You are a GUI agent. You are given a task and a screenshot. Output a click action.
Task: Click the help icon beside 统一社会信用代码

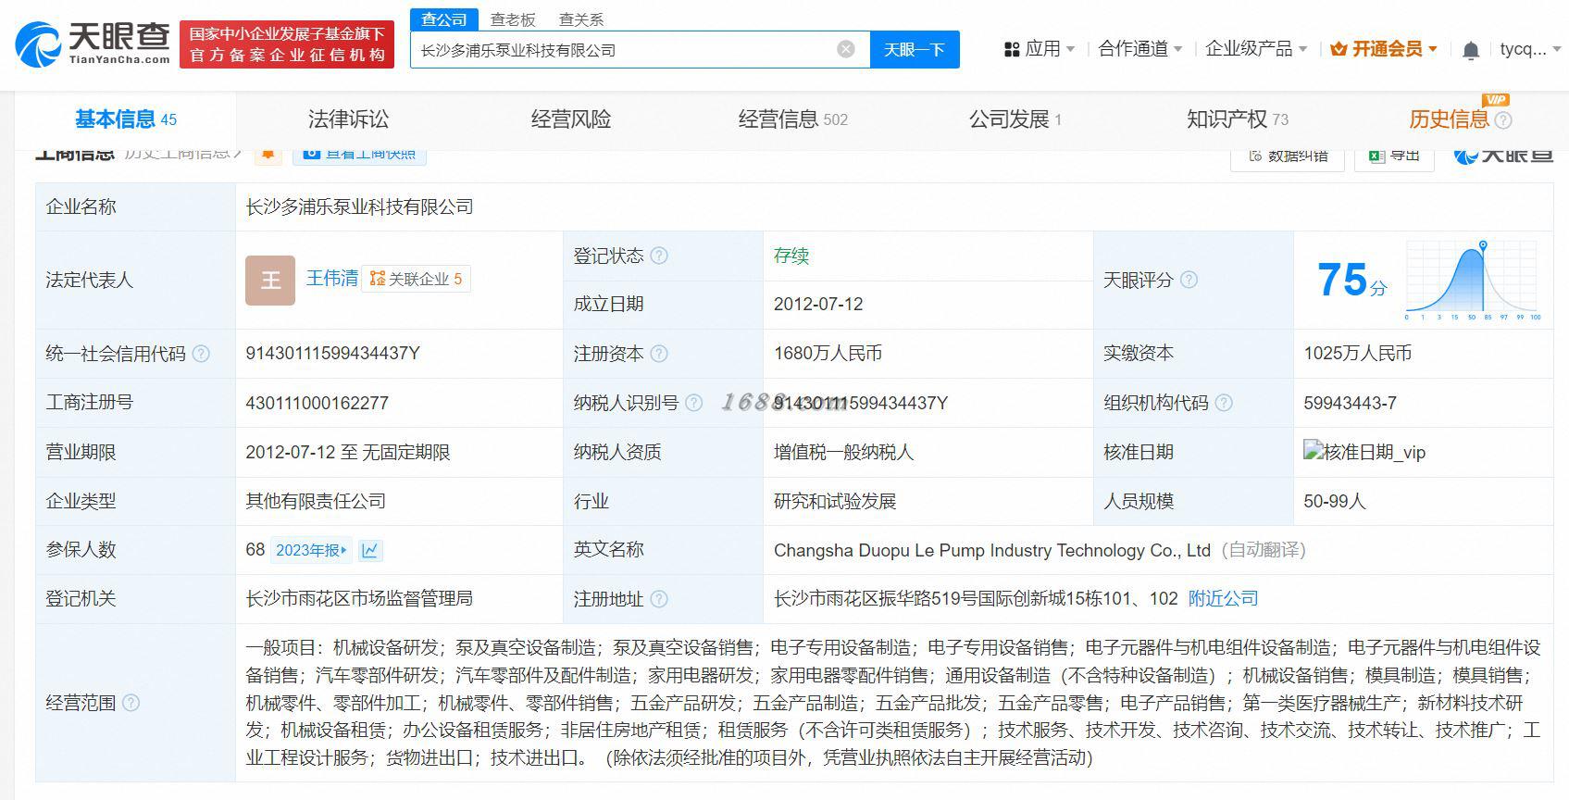click(201, 354)
